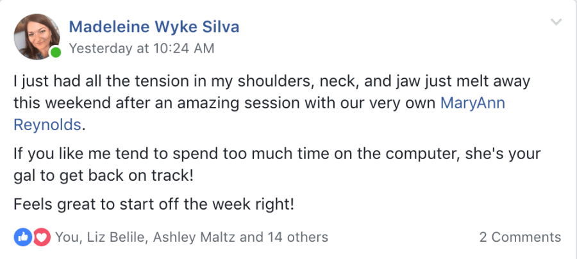
Task: Click the red heart Love reaction icon
Action: tap(41, 237)
